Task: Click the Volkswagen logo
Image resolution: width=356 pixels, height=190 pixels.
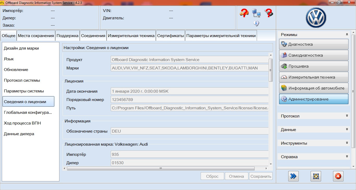Action: click(316, 18)
